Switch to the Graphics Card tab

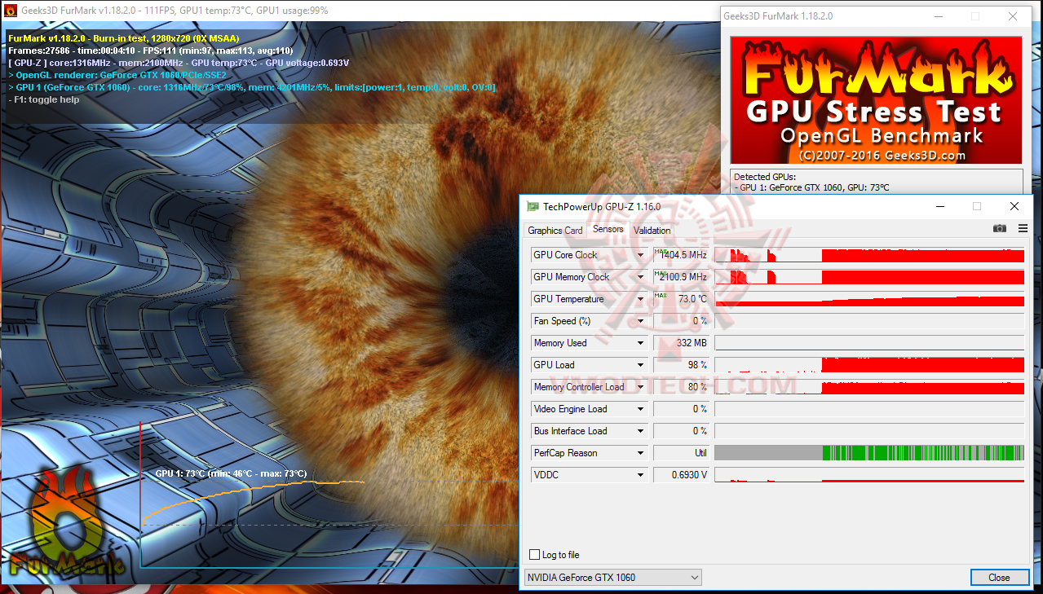[x=555, y=231]
